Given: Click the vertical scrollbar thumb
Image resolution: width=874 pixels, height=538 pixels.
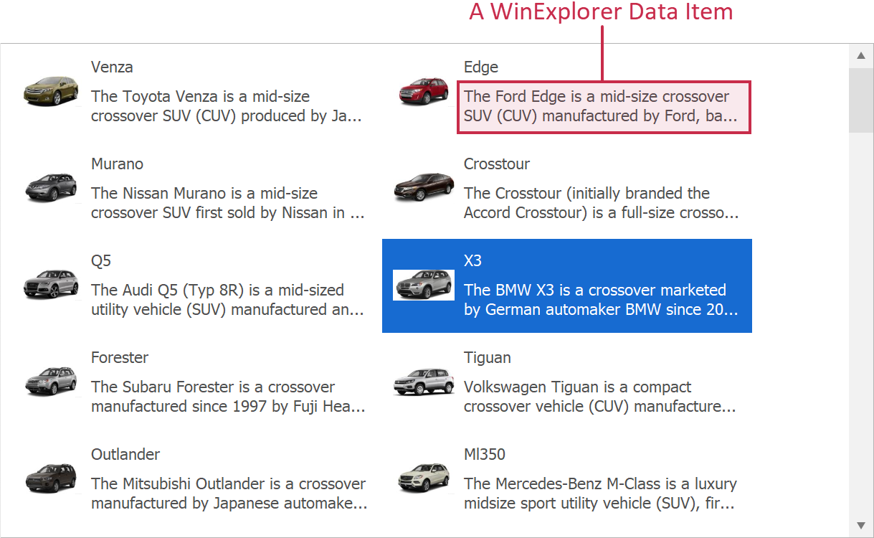Looking at the screenshot, I should (861, 100).
